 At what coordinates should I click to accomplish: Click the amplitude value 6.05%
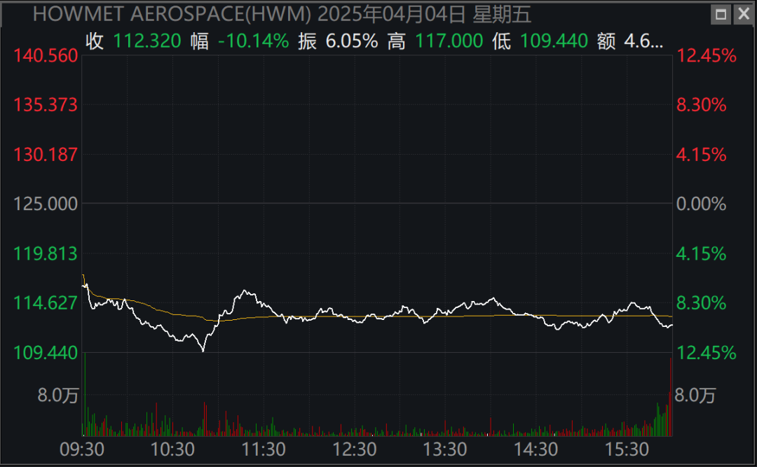pyautogui.click(x=352, y=41)
